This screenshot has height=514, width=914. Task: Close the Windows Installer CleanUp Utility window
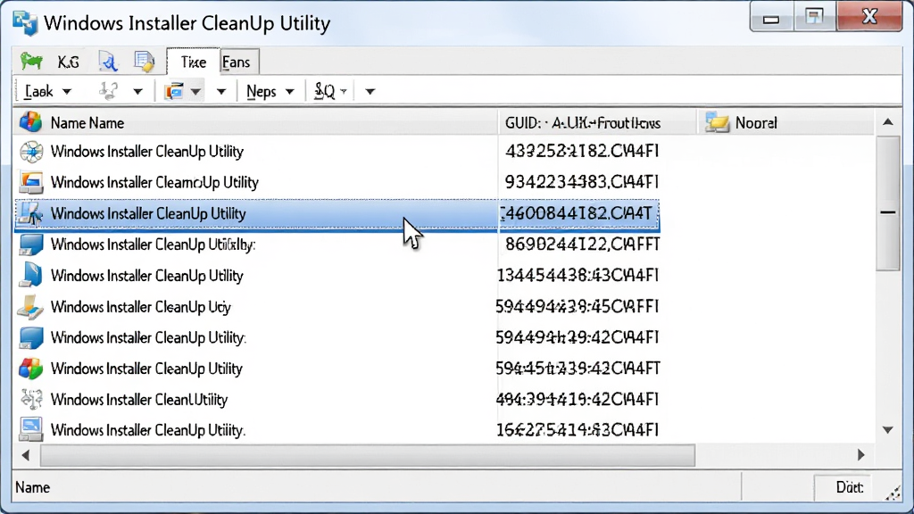pyautogui.click(x=869, y=17)
